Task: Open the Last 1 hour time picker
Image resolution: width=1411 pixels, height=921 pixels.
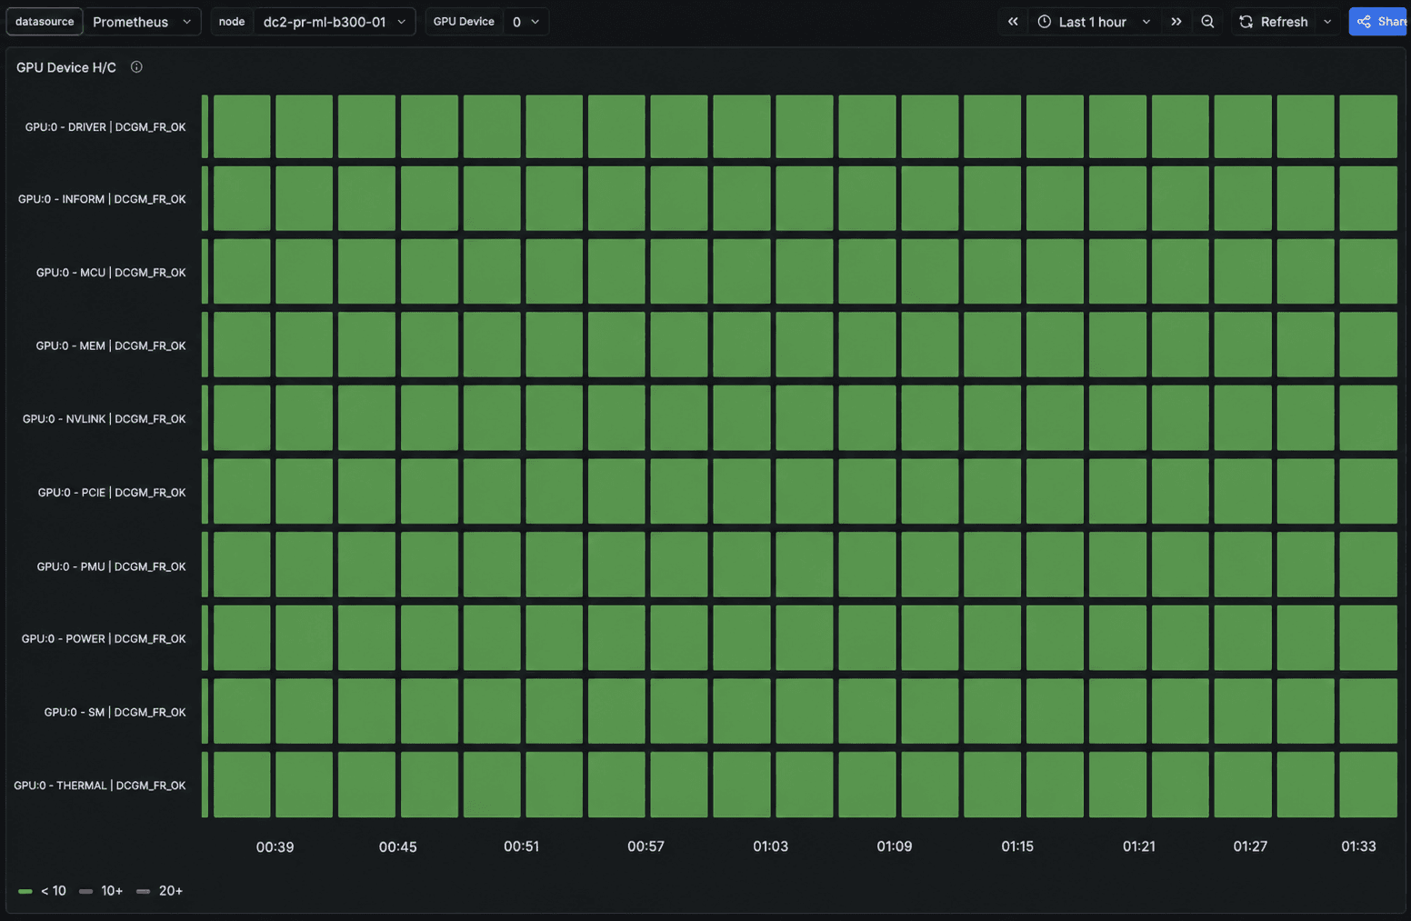Action: point(1094,22)
